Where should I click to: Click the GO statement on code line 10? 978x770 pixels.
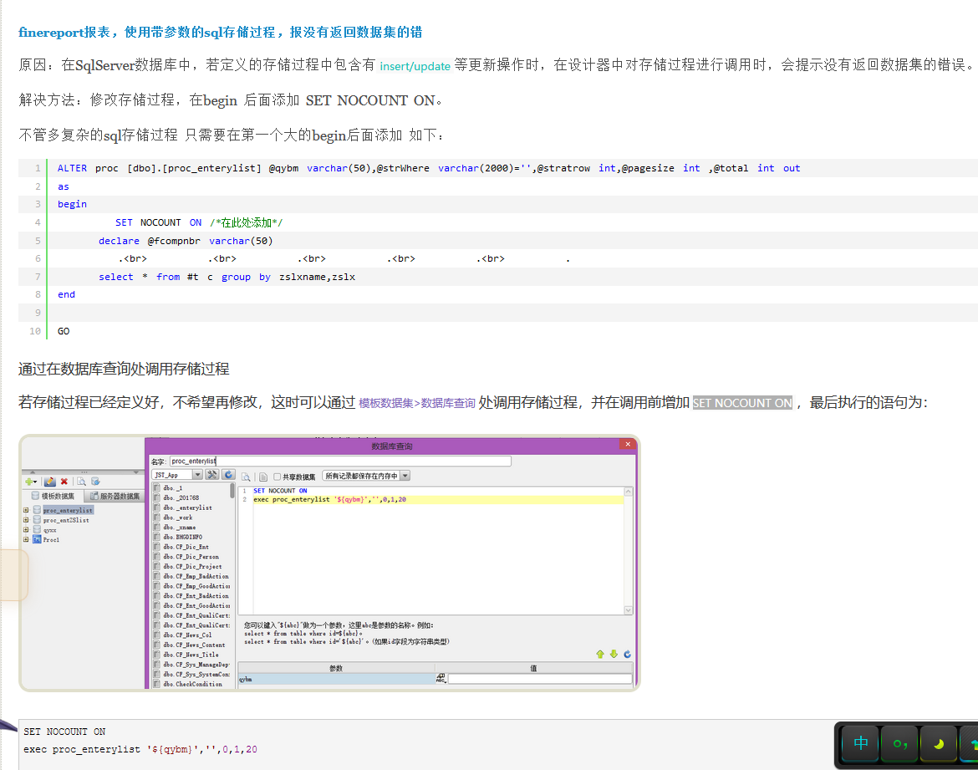click(x=64, y=331)
